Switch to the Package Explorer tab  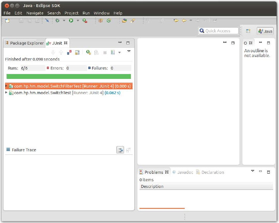[24, 43]
